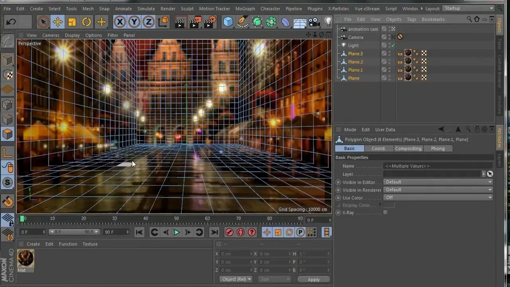Toggle Light object enable checkmark
Viewport: 510px width, 287px height.
pyautogui.click(x=393, y=45)
